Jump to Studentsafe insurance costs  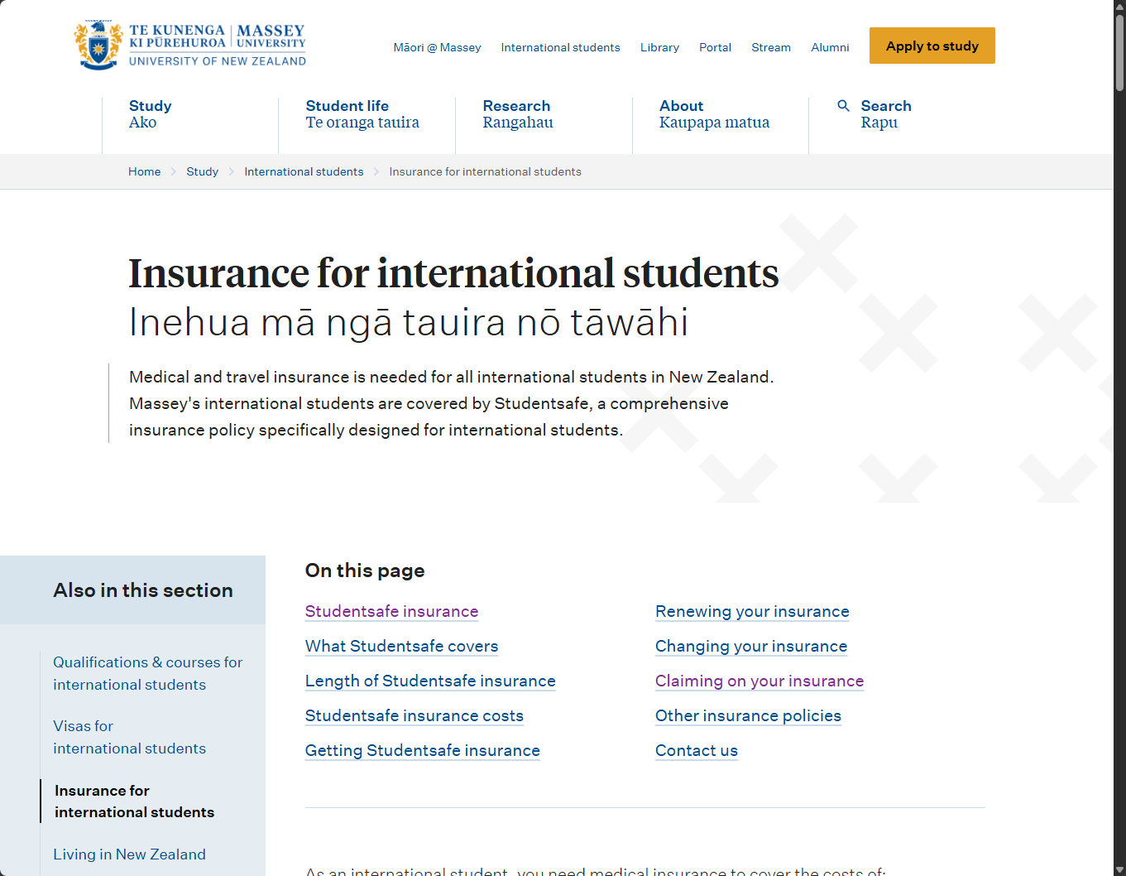(x=414, y=715)
